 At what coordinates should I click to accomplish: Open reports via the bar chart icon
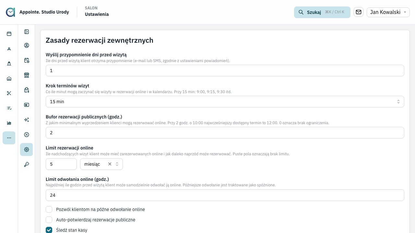(9, 123)
